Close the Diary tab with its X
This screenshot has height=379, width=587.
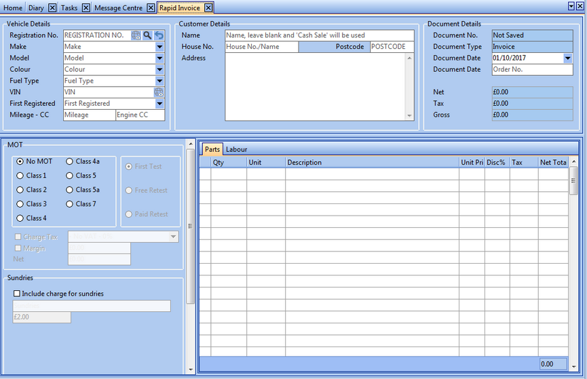[x=52, y=7]
